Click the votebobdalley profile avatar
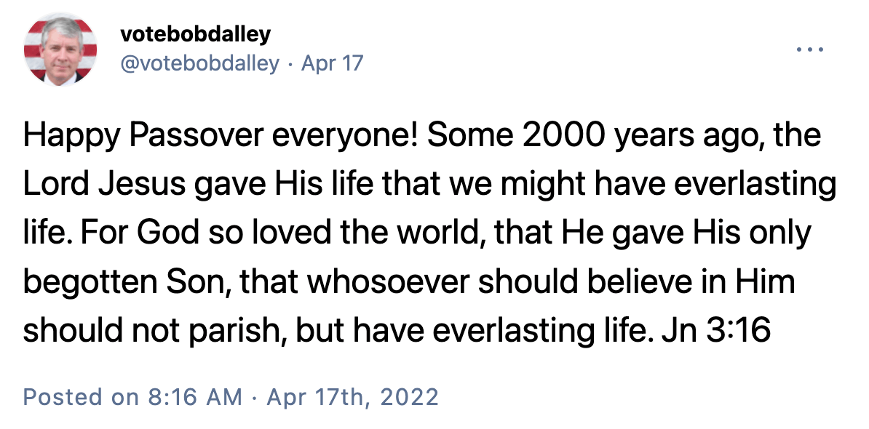 [x=60, y=50]
